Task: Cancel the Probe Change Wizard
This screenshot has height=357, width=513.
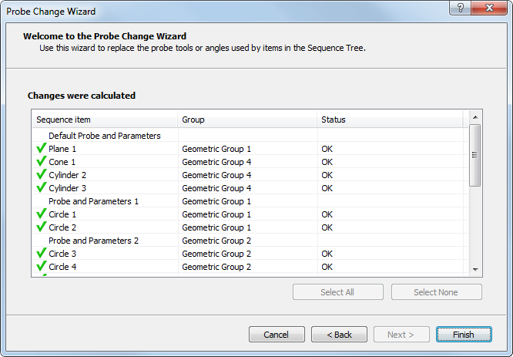Action: tap(277, 335)
